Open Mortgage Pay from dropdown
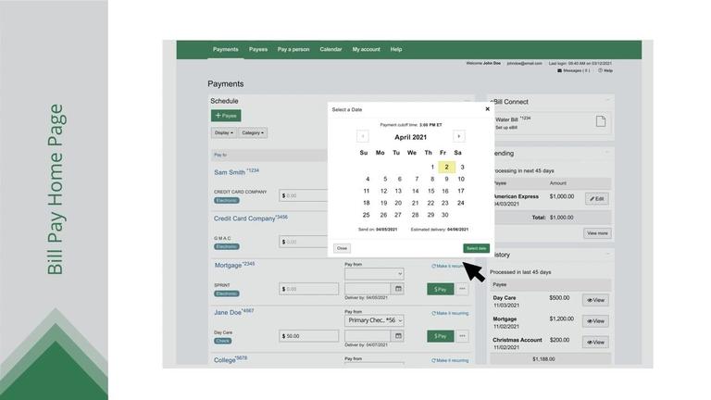 click(374, 273)
